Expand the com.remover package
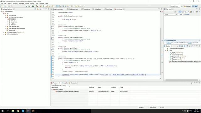Screen dimensions: 201x113 [6, 15]
